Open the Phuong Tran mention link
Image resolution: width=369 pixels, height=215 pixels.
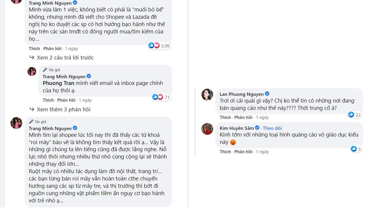tap(58, 83)
